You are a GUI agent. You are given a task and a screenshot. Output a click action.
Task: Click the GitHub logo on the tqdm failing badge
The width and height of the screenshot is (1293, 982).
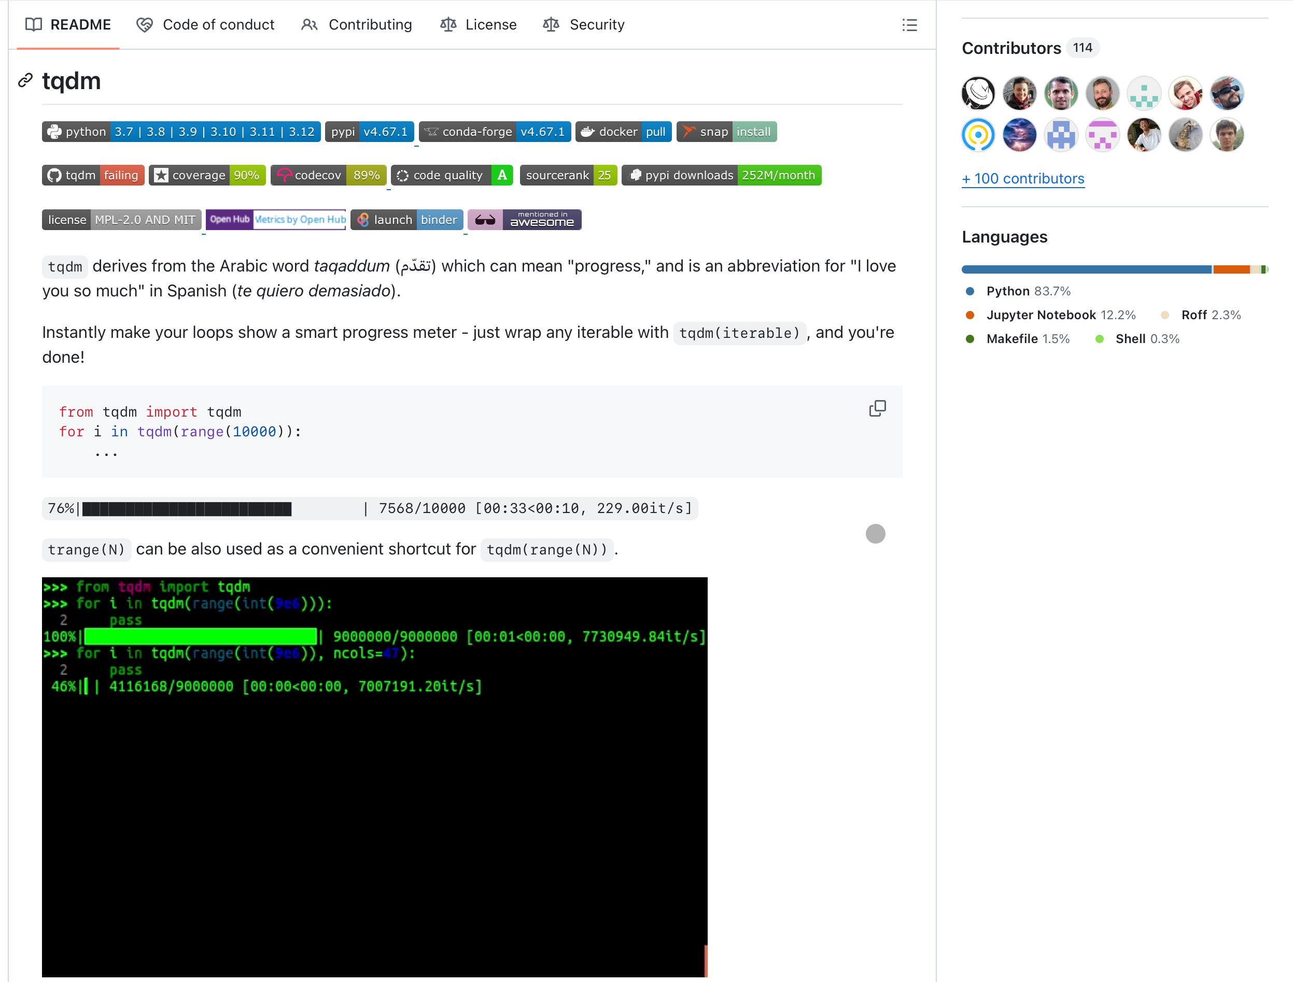pos(54,175)
